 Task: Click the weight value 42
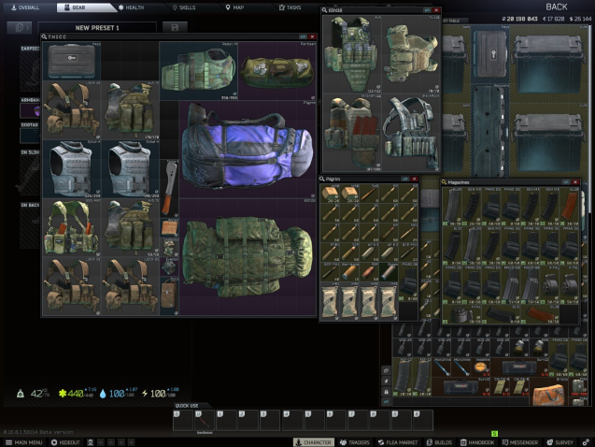36,394
